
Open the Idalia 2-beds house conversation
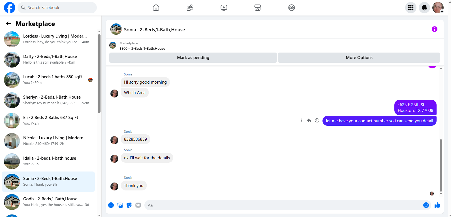pyautogui.click(x=48, y=161)
